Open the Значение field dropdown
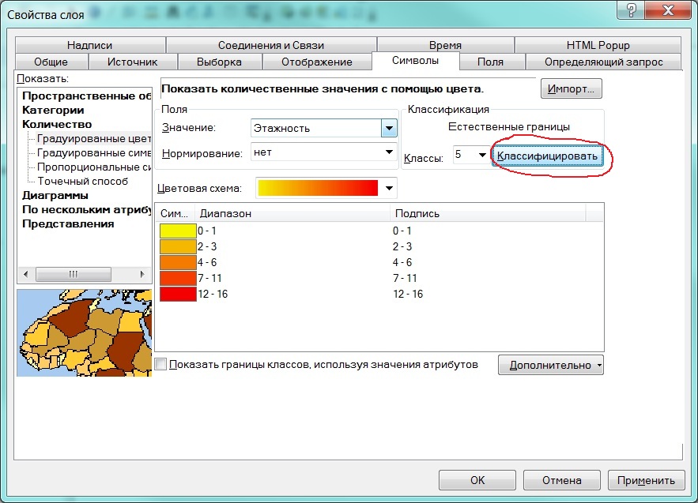 pyautogui.click(x=388, y=128)
